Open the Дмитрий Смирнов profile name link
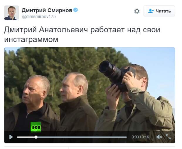Screen dimensions: 182x149 [47, 10]
